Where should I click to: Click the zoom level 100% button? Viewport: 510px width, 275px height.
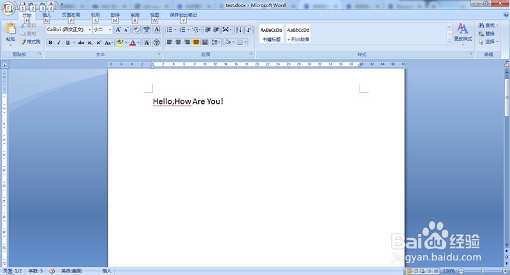(449, 271)
